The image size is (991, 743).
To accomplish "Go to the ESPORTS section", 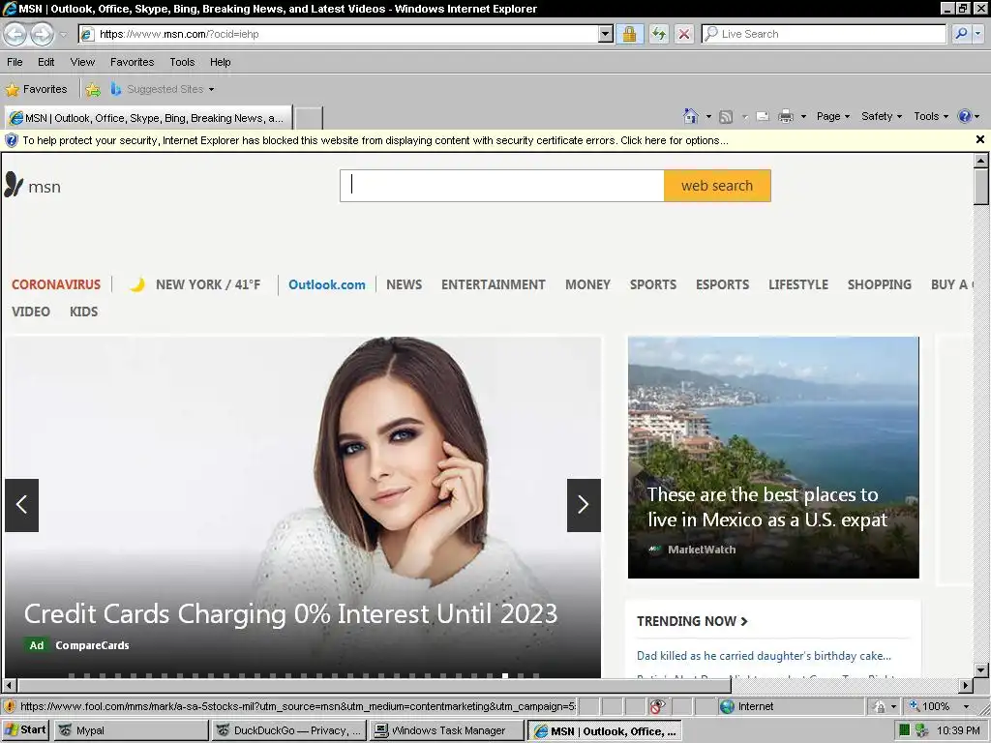I will 722,284.
